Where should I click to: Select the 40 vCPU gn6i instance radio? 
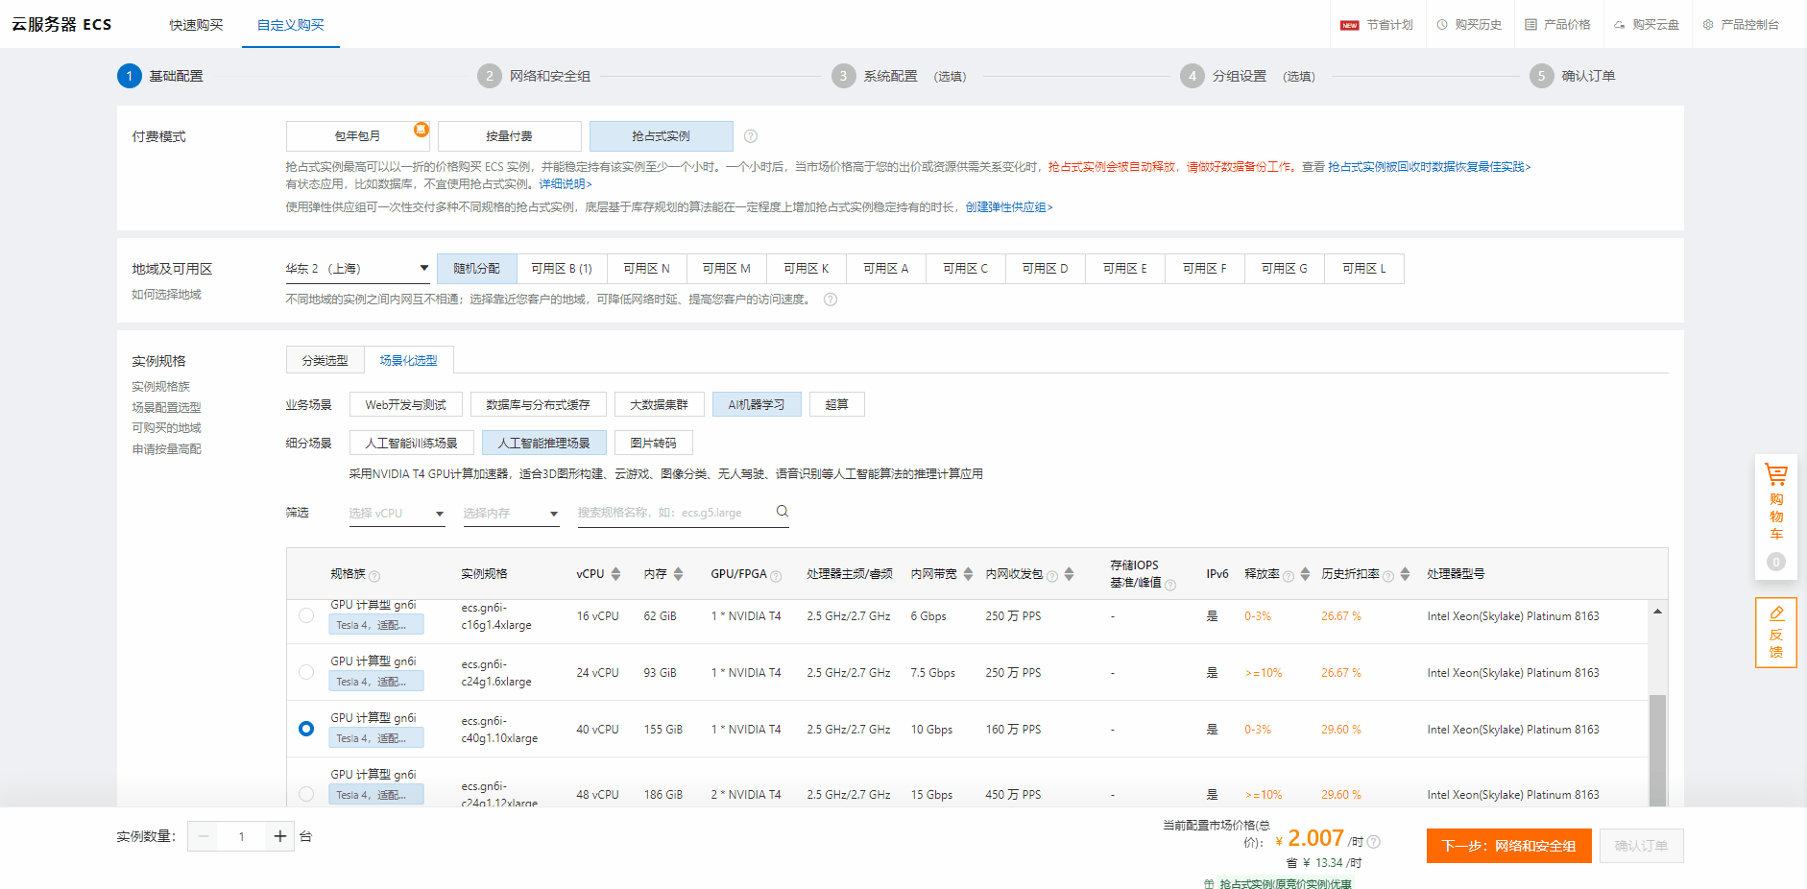pos(306,729)
